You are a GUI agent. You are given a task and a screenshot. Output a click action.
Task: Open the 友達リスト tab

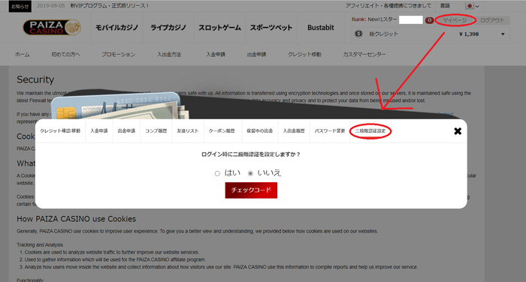(188, 131)
